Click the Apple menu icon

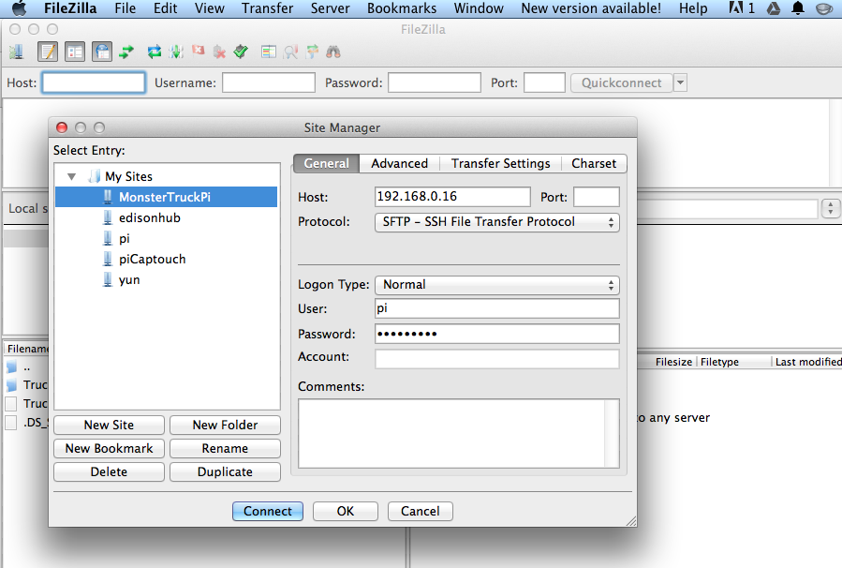pyautogui.click(x=20, y=8)
